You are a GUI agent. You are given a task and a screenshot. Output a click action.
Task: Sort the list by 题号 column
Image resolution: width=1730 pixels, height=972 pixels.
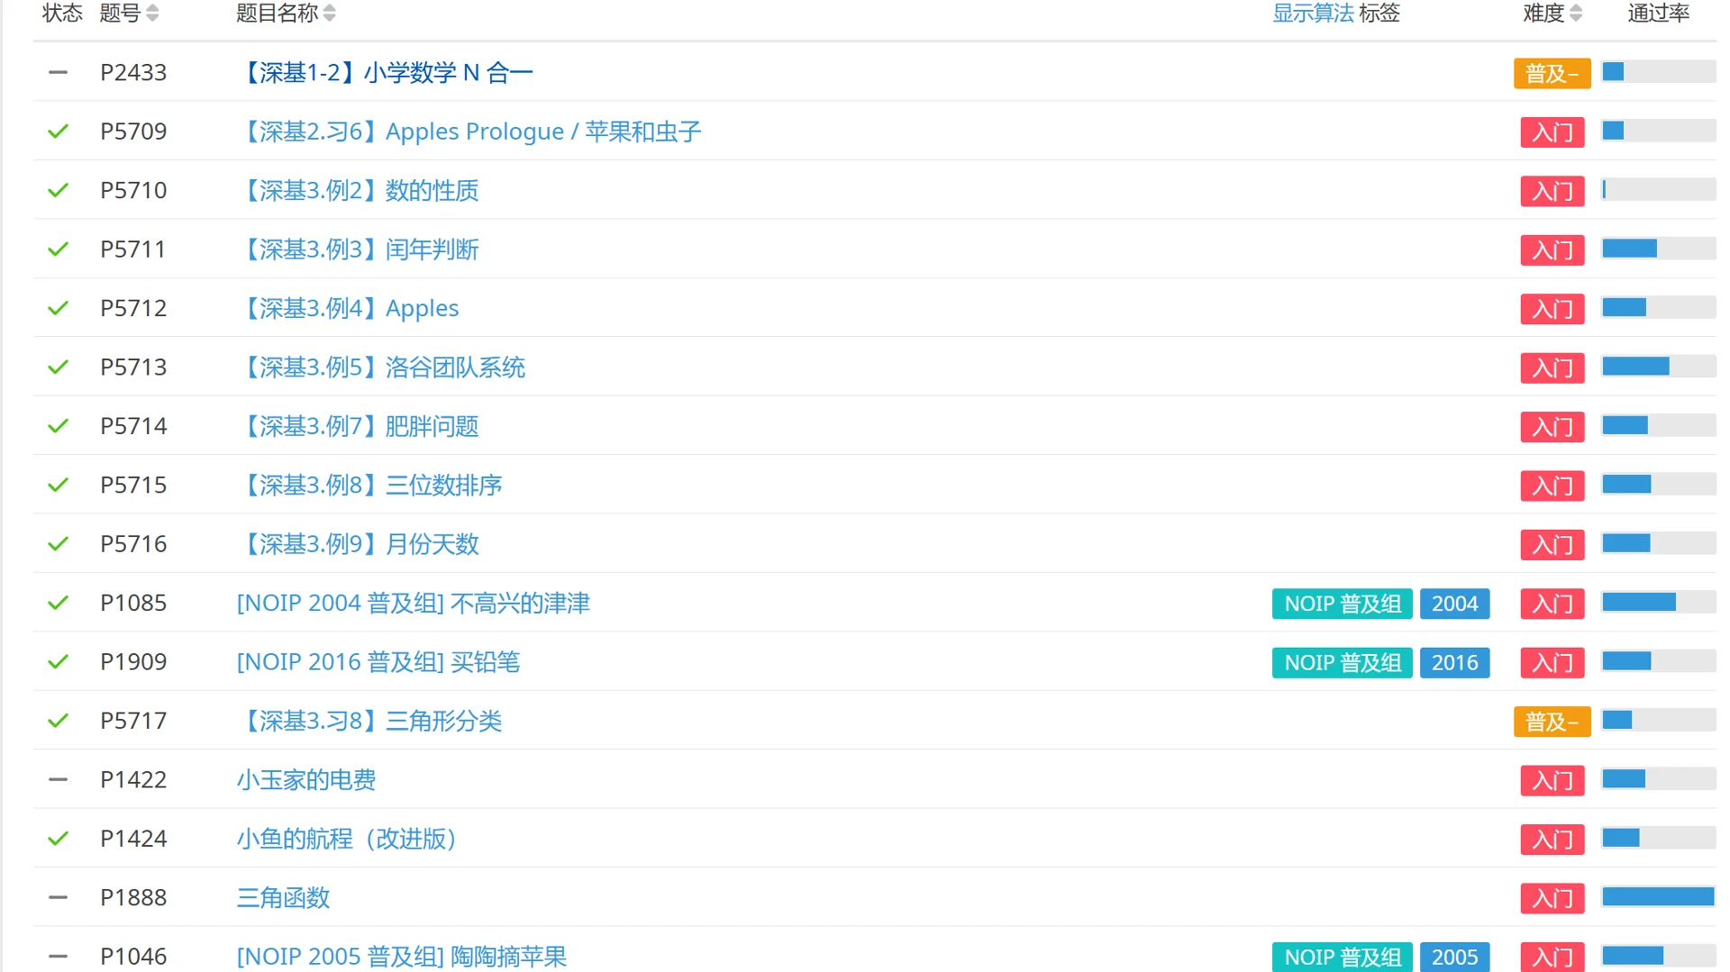coord(151,14)
